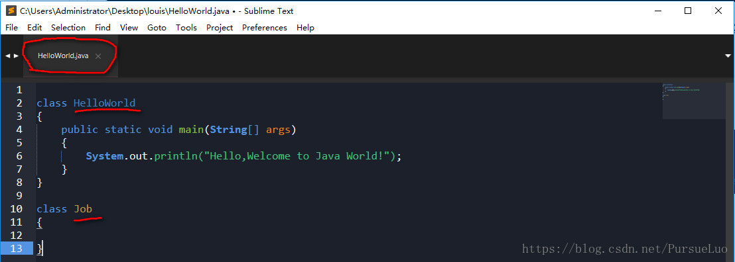The image size is (735, 262).
Task: Open the View menu
Action: click(x=129, y=28)
